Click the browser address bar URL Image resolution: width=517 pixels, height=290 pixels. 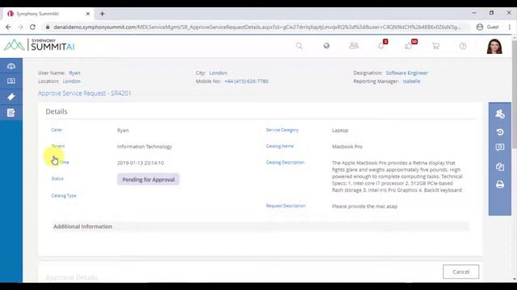pos(257,27)
